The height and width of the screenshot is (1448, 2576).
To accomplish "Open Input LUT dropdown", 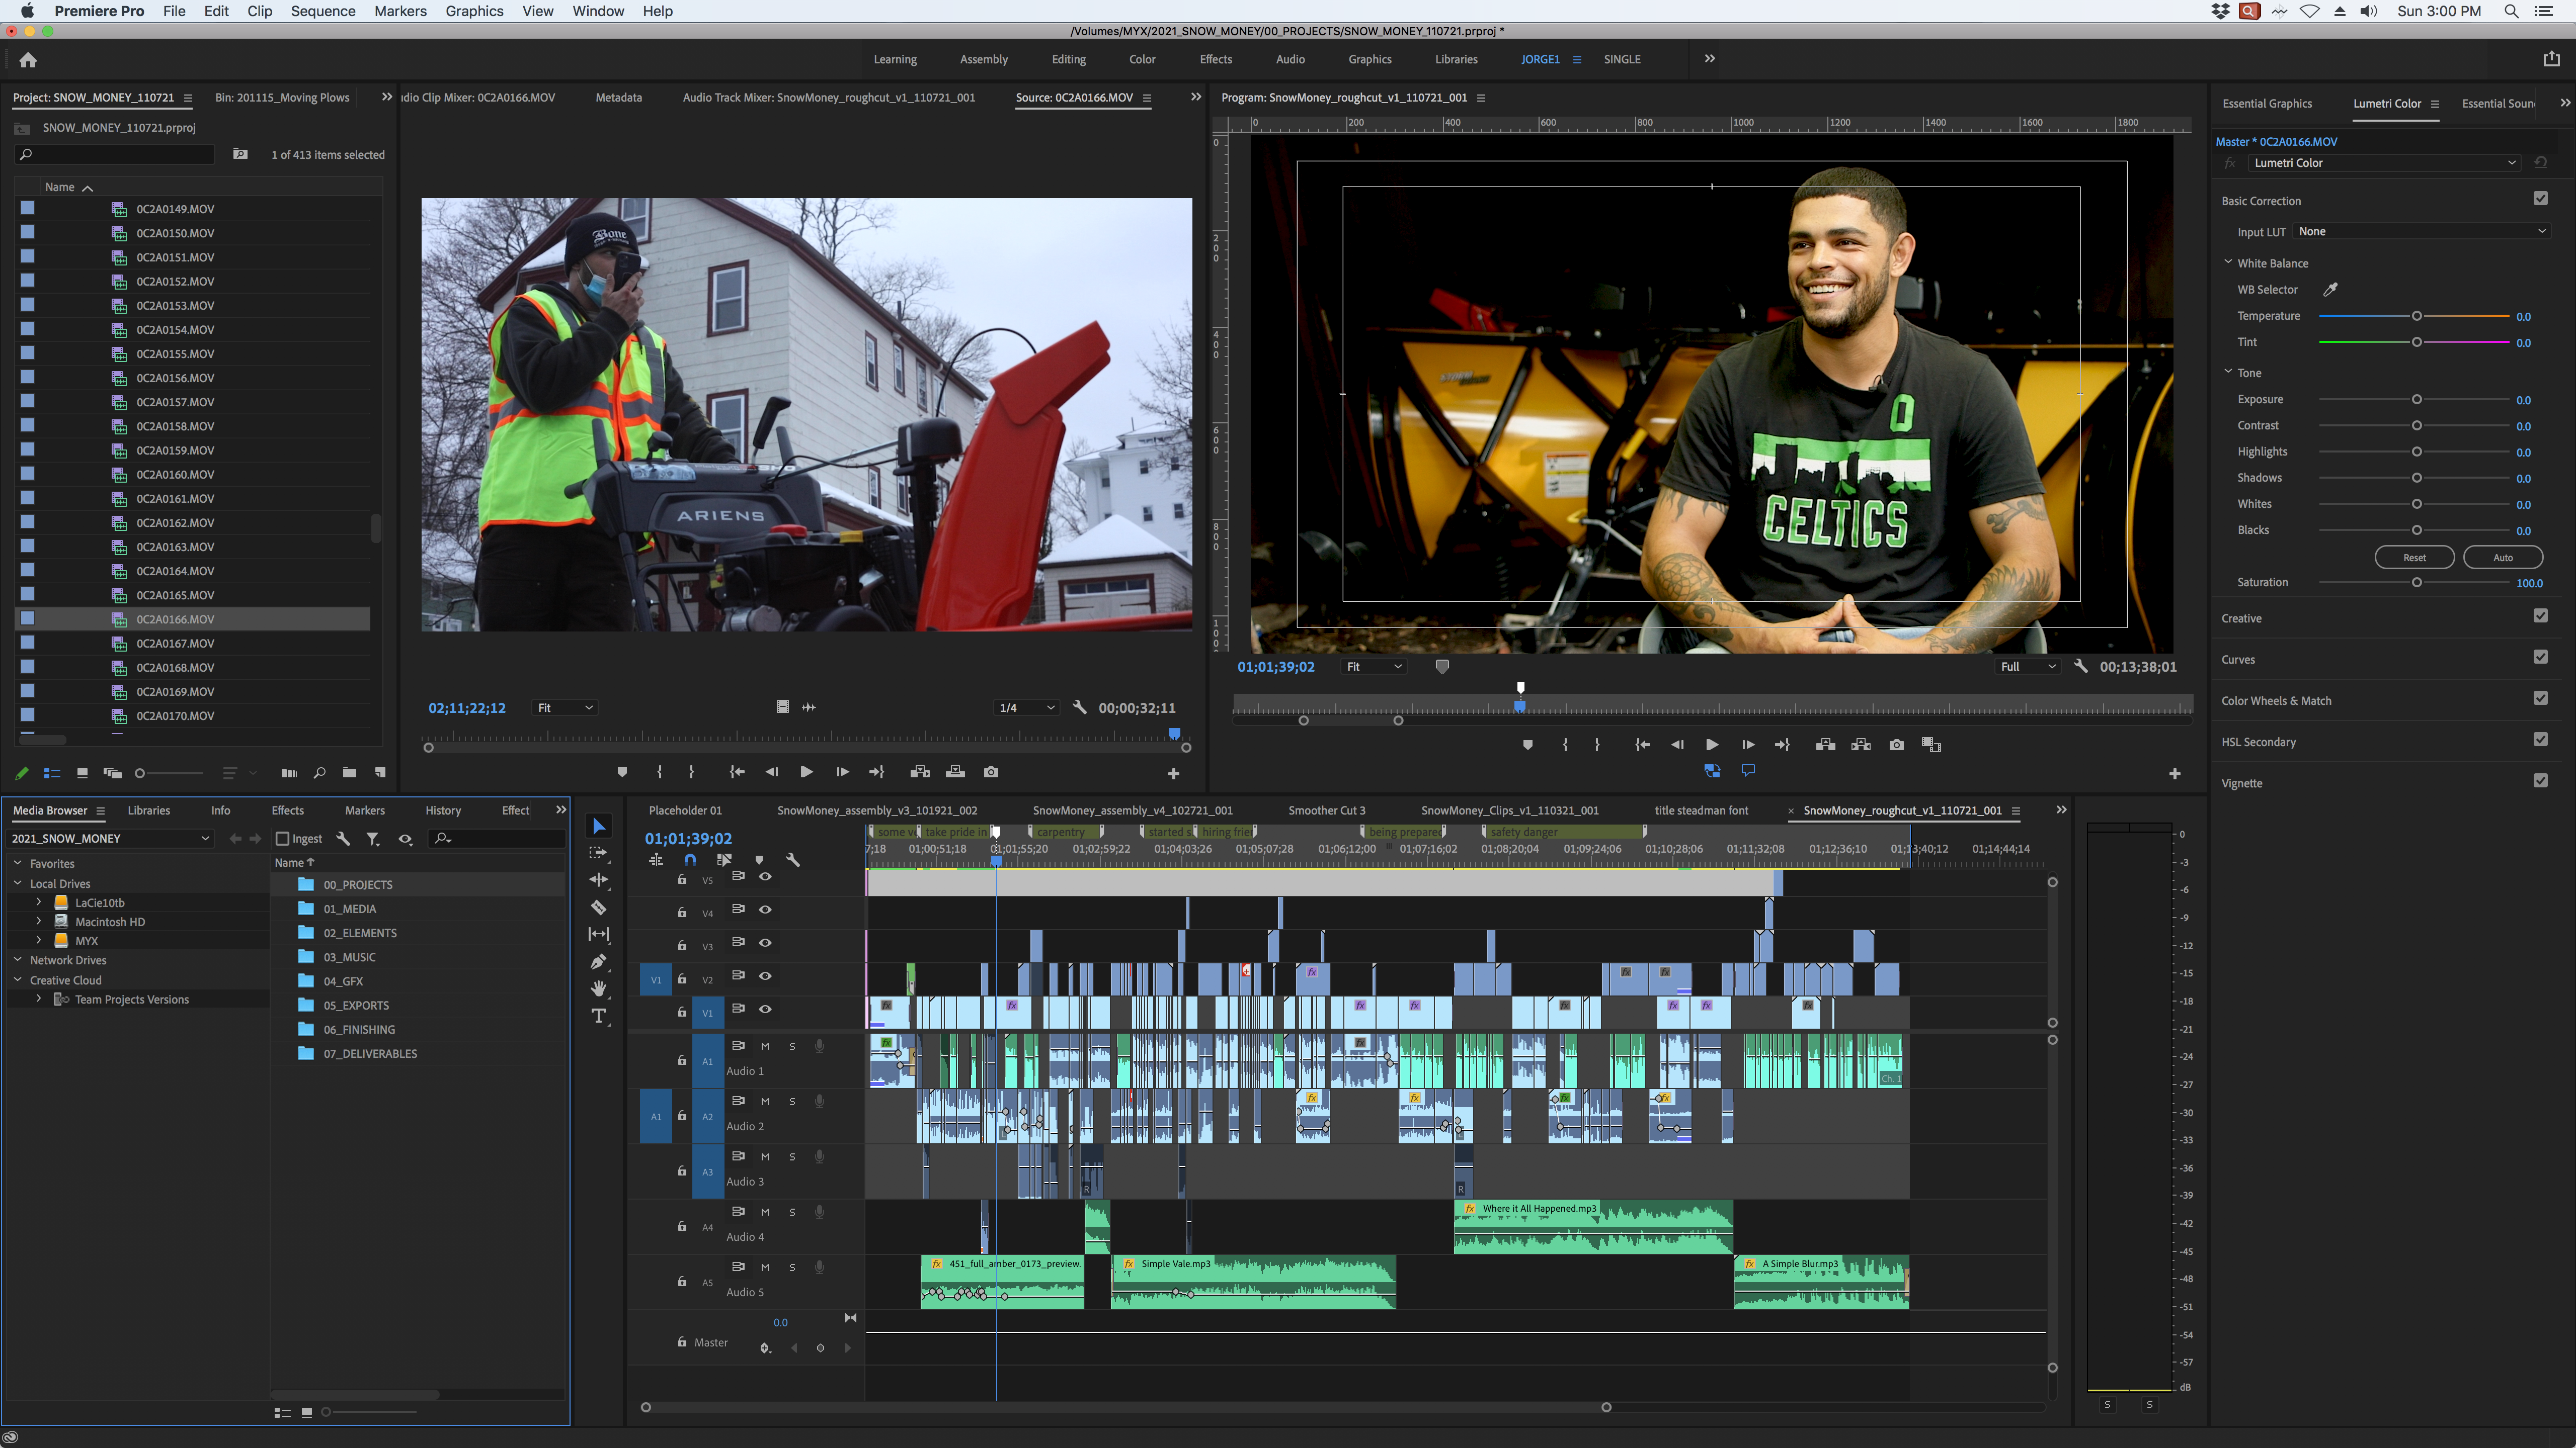I will click(x=2421, y=232).
